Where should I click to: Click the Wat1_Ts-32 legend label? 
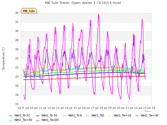click(x=22, y=115)
